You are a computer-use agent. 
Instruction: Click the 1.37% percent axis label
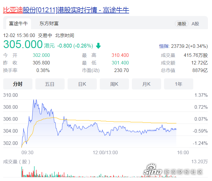(x=201, y=95)
